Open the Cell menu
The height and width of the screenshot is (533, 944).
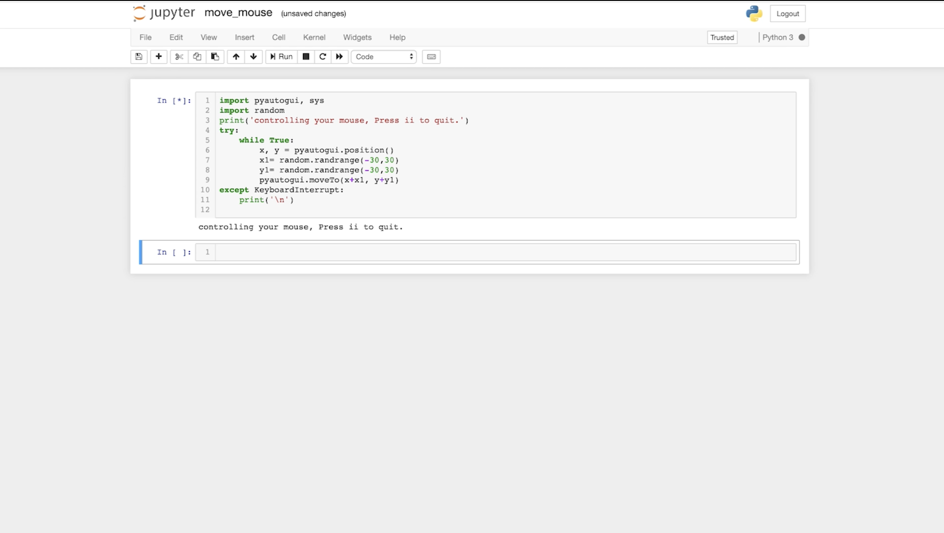(279, 37)
